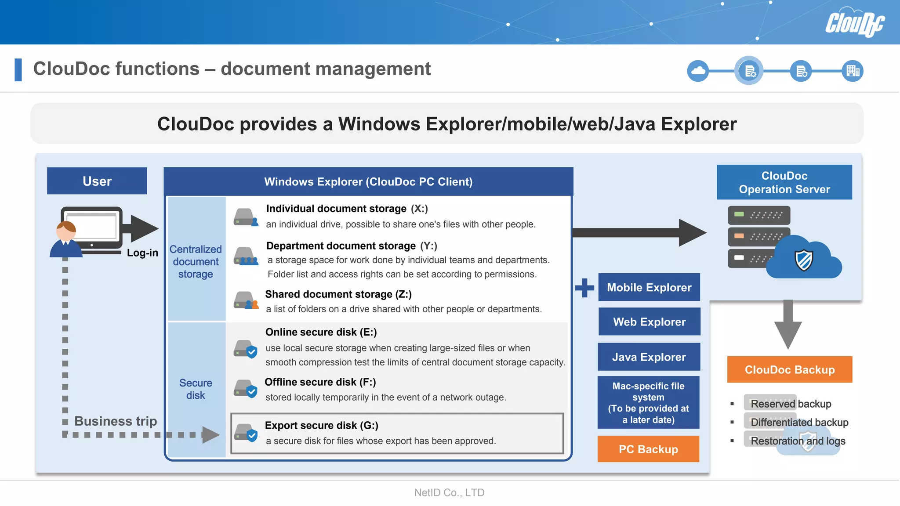The image size is (900, 506).
Task: Click the server rack with green indicator
Action: click(759, 215)
